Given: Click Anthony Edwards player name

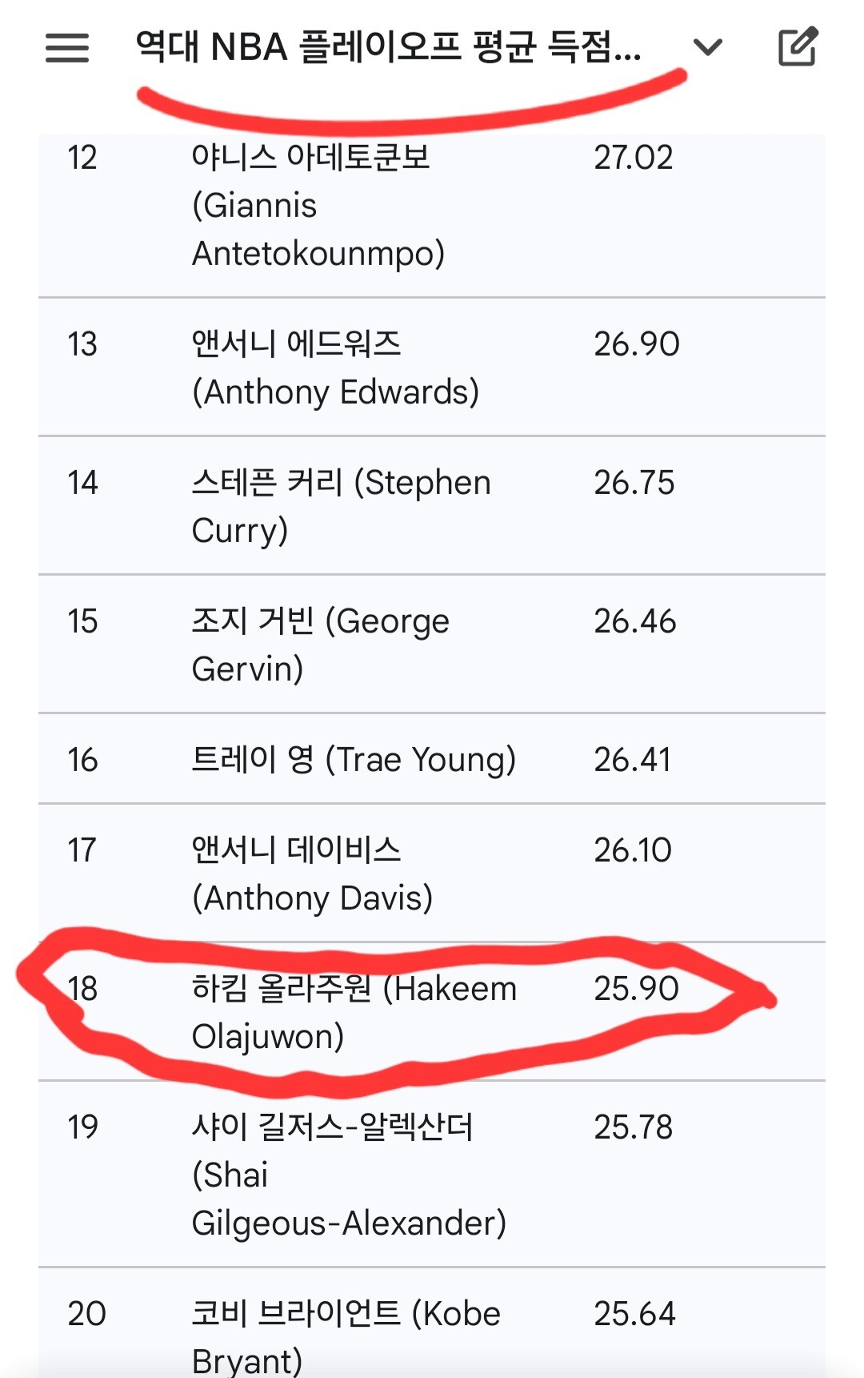Looking at the screenshot, I should (x=335, y=368).
